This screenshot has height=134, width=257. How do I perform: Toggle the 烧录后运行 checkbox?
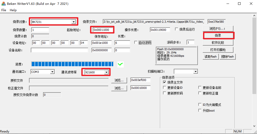click(x=177, y=29)
